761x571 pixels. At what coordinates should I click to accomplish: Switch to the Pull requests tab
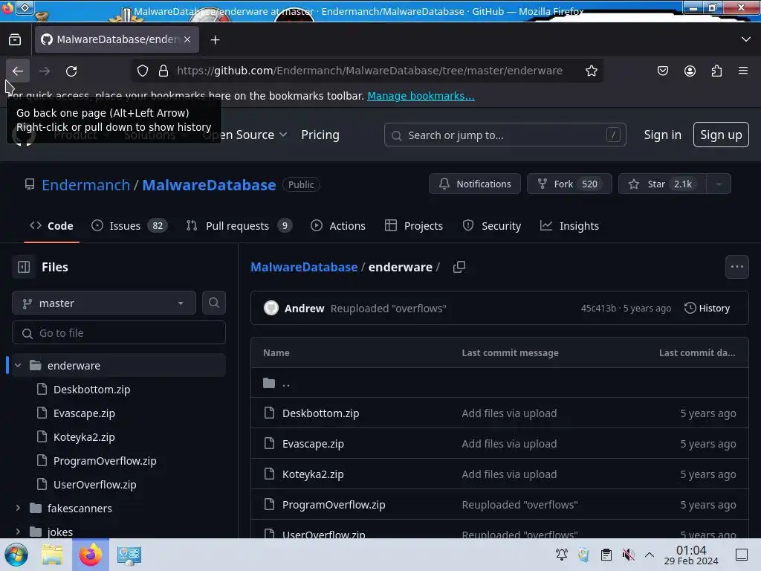tap(239, 226)
